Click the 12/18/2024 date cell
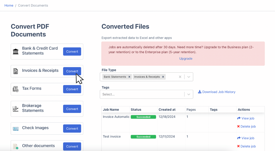Image resolution: width=275 pixels, height=151 pixels. [x=167, y=117]
